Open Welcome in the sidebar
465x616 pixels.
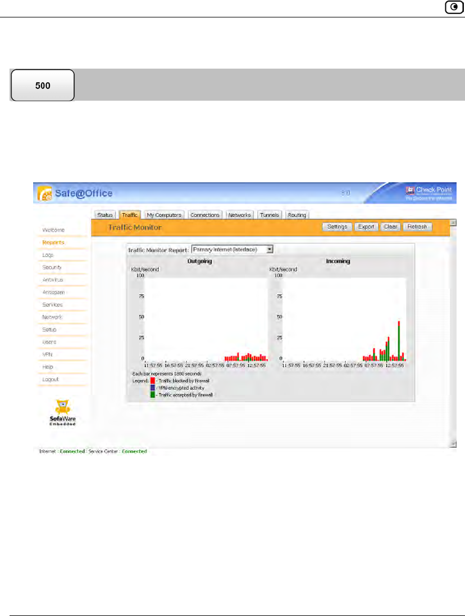coord(54,230)
